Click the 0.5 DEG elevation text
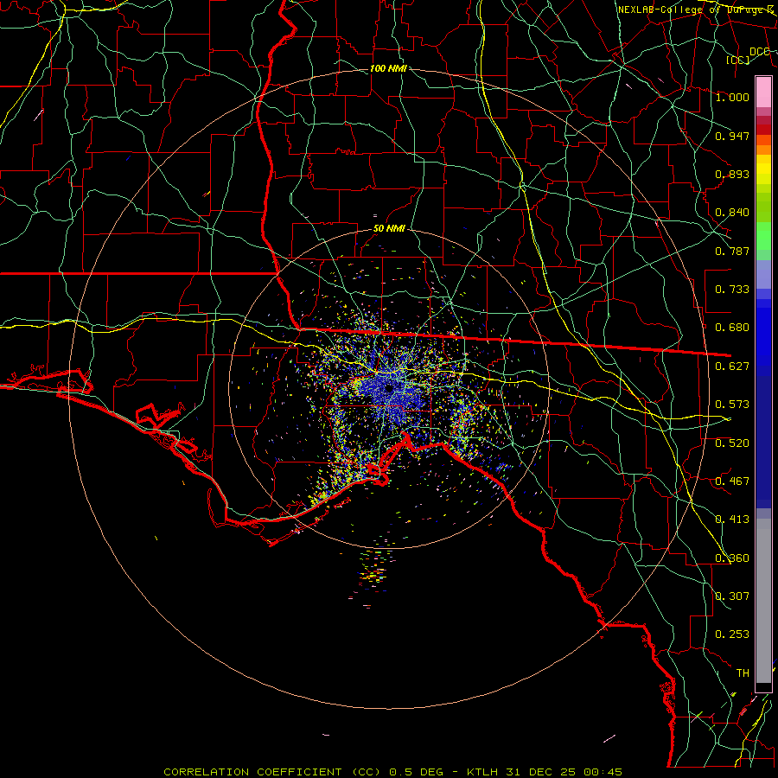The width and height of the screenshot is (778, 778). pyautogui.click(x=416, y=772)
